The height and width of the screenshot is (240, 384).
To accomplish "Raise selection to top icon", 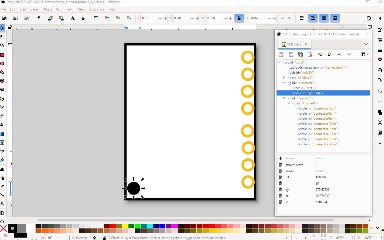I will click(x=96, y=18).
